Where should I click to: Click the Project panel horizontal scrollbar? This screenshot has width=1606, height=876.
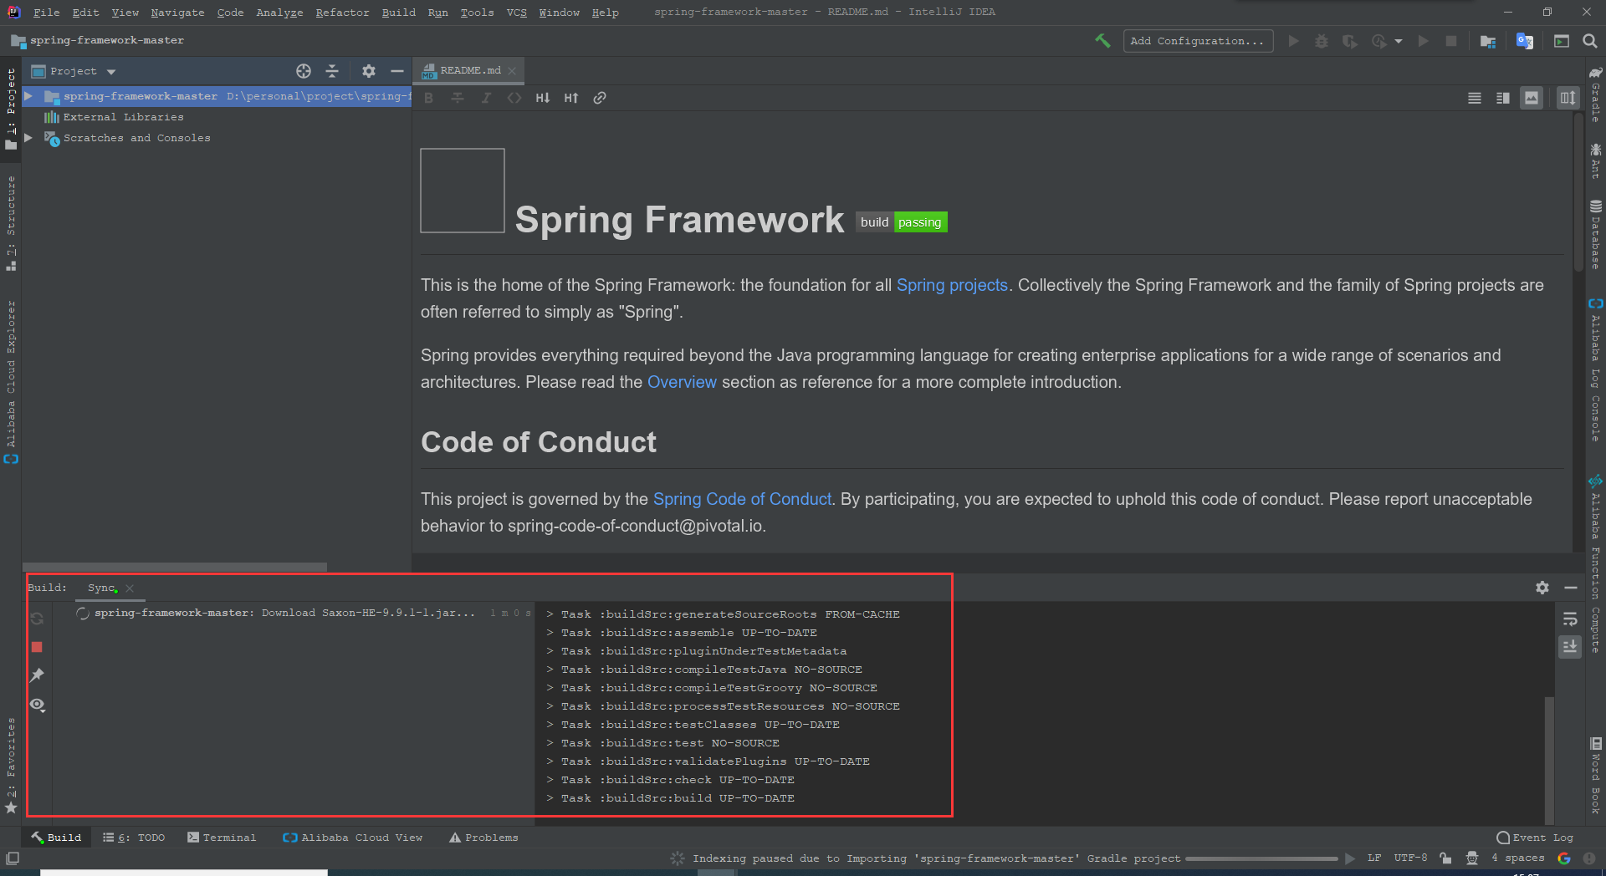click(175, 567)
